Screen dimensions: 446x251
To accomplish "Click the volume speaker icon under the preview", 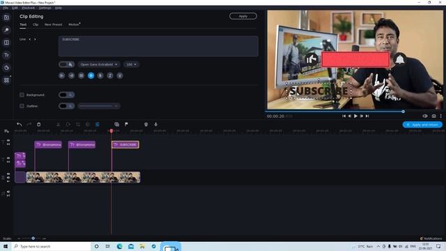I will coord(425,116).
